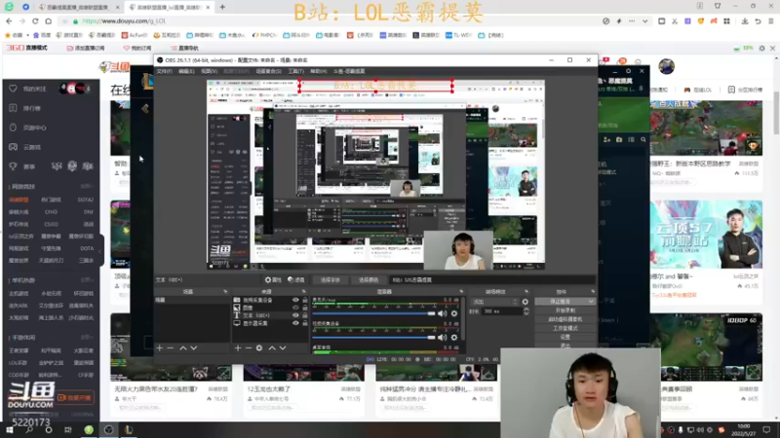Toggle visibility of display capture source
This screenshot has height=438, width=780.
click(295, 323)
